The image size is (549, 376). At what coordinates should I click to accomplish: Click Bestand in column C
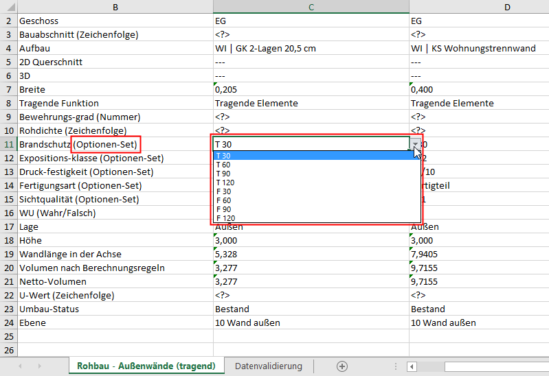tap(311, 309)
